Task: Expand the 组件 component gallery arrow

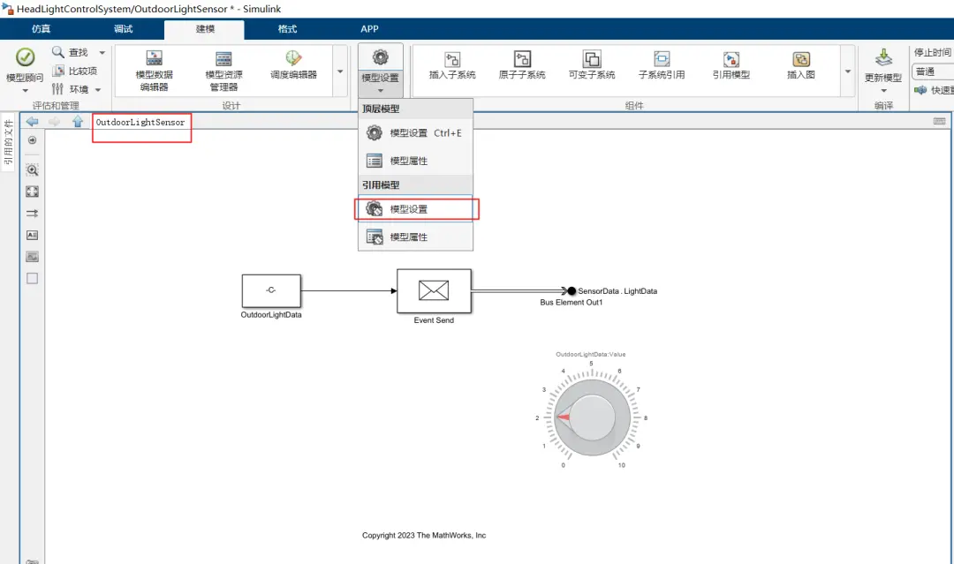Action: point(847,71)
